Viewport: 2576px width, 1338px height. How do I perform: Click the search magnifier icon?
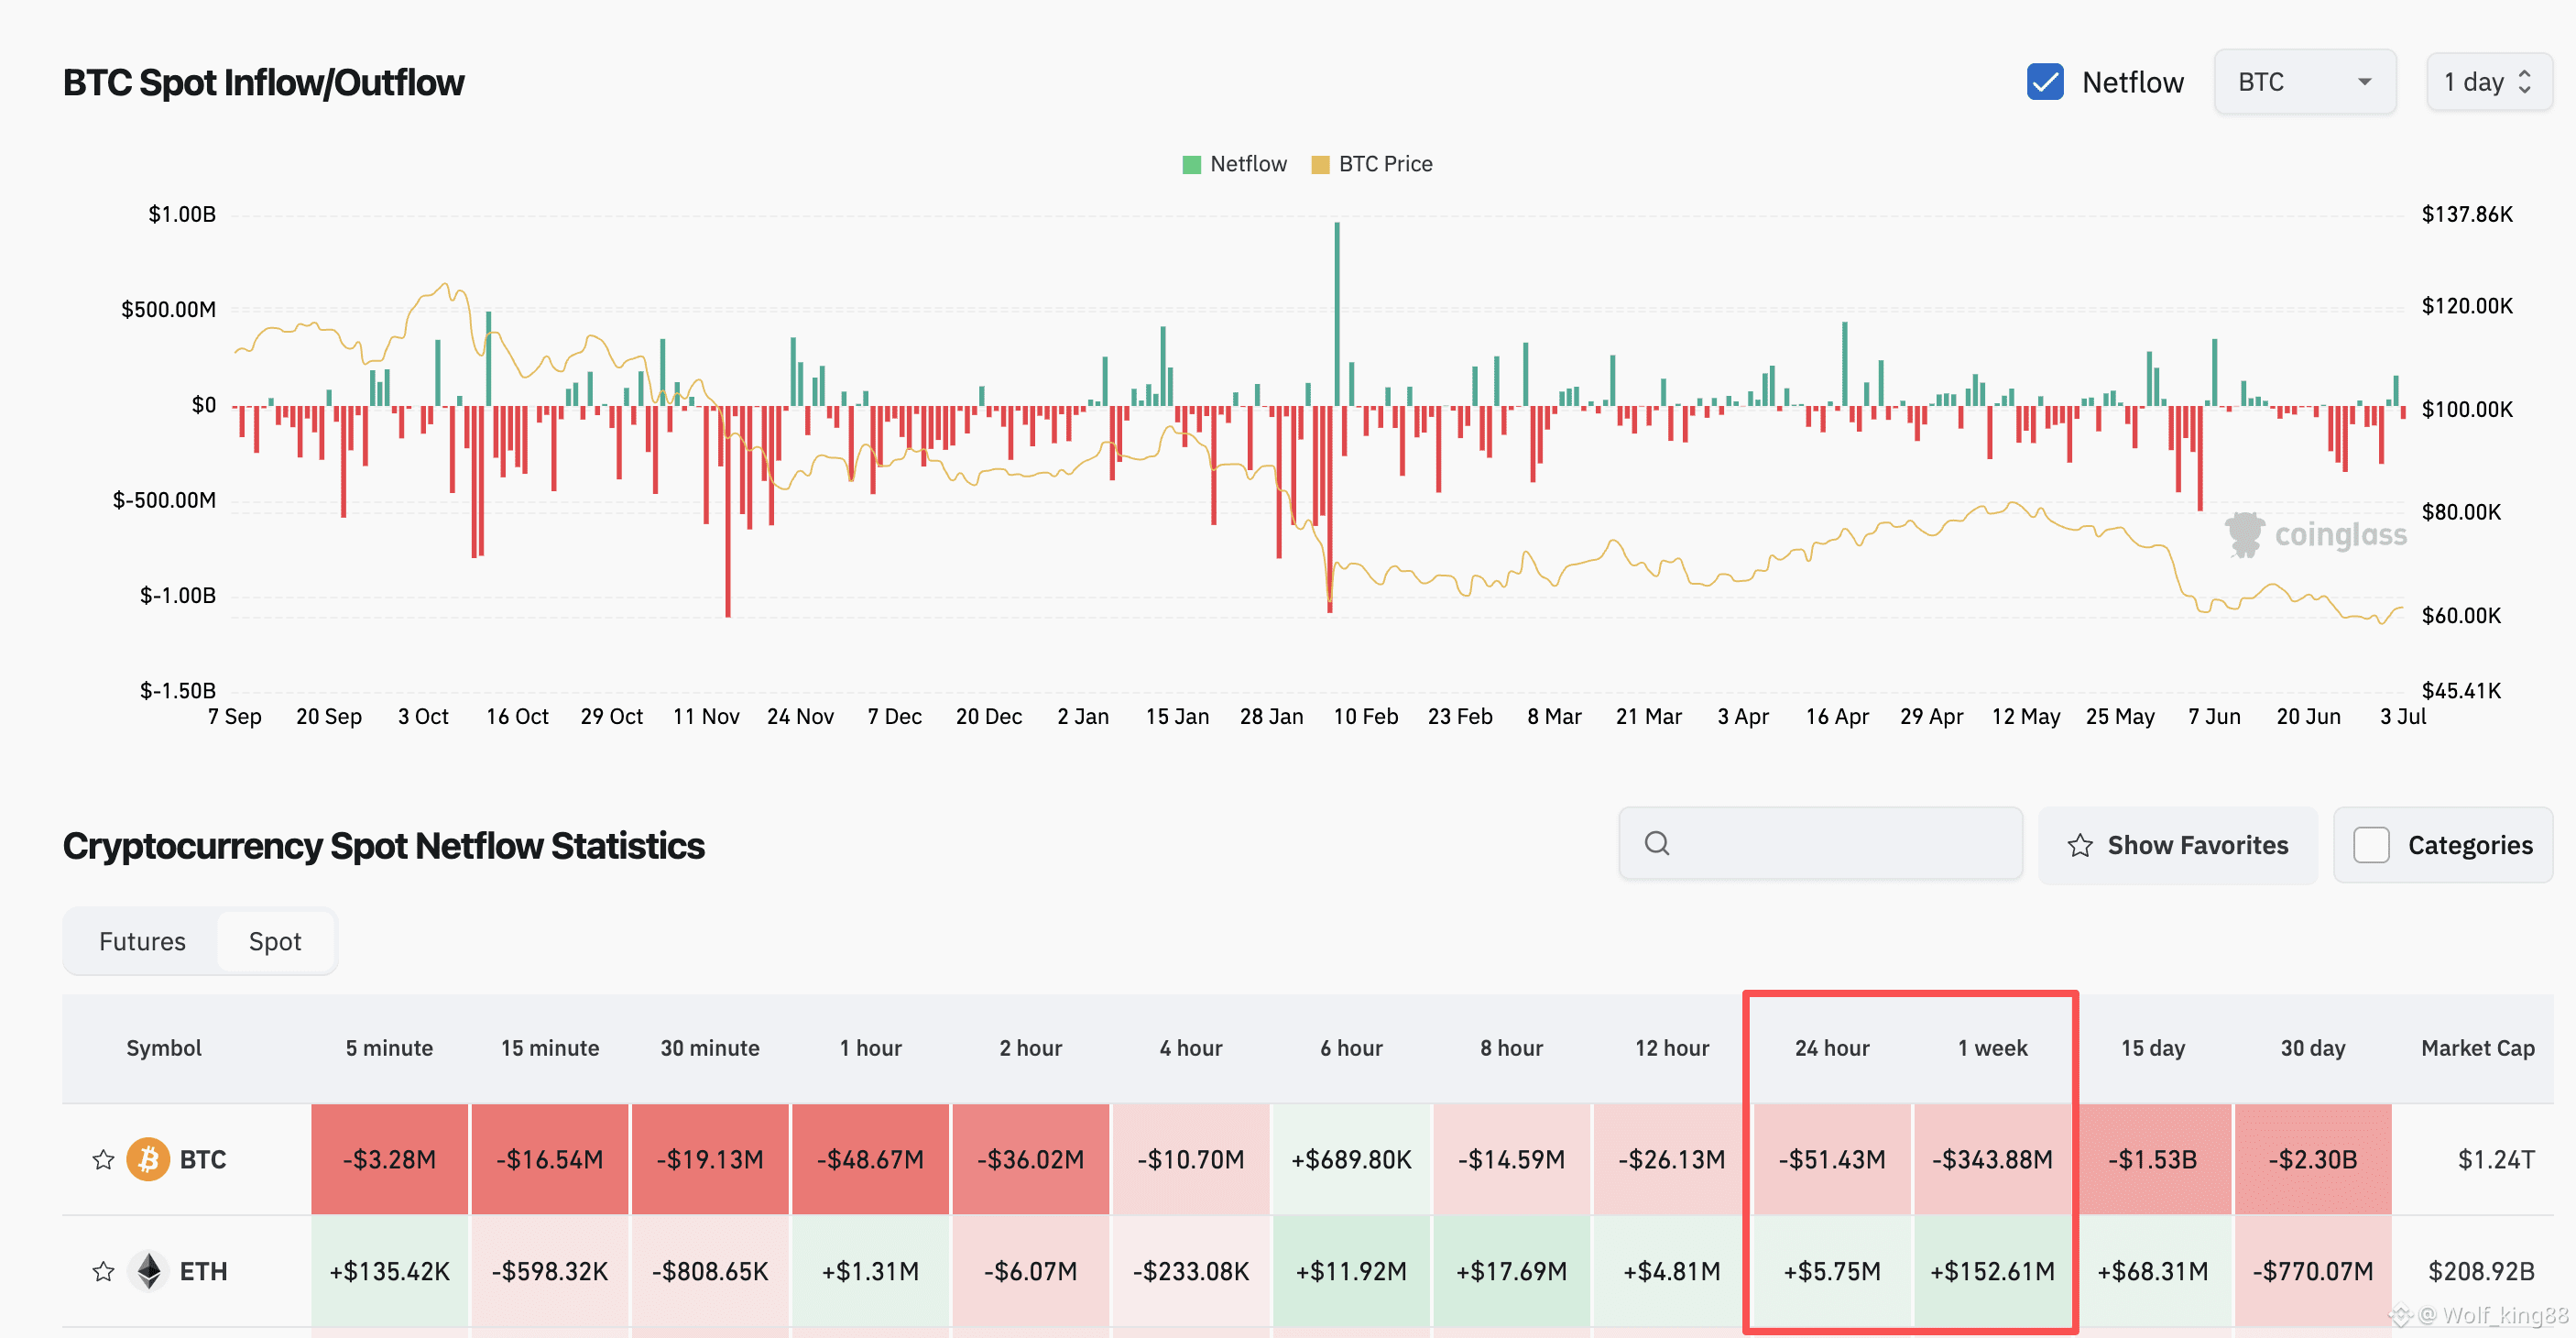(1657, 844)
